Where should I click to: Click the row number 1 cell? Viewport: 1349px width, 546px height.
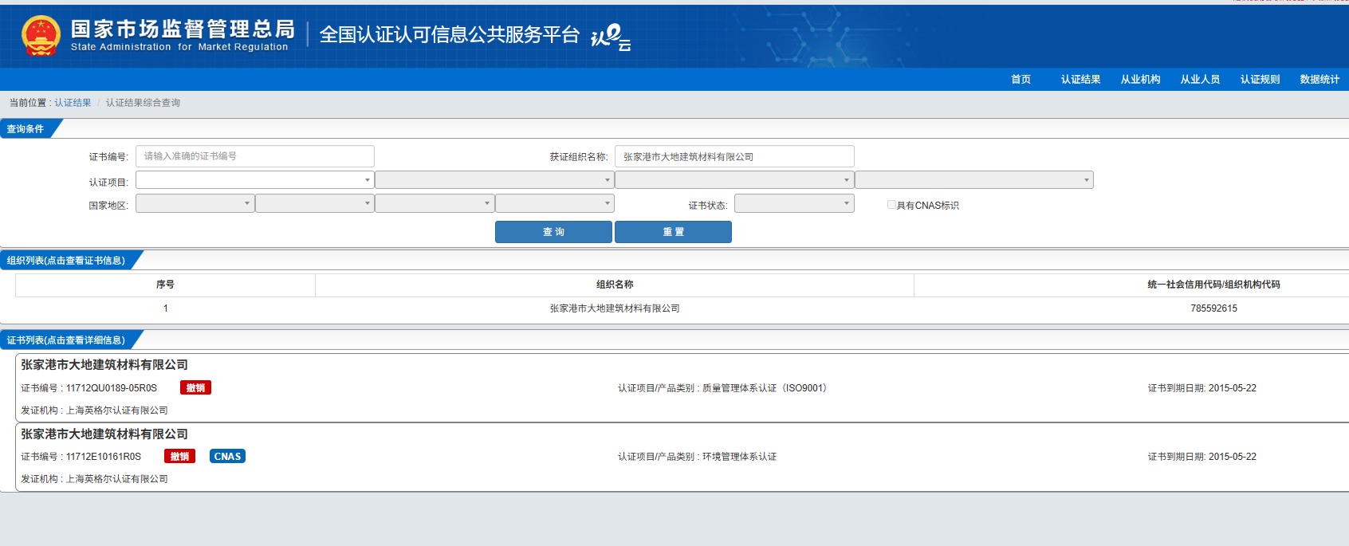(x=165, y=308)
